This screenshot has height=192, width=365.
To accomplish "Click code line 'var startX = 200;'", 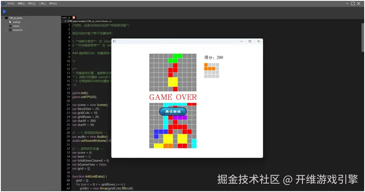I will pyautogui.click(x=84, y=121).
